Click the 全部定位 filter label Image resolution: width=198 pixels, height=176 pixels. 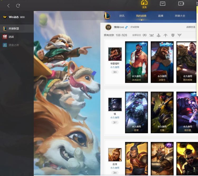click(136, 35)
